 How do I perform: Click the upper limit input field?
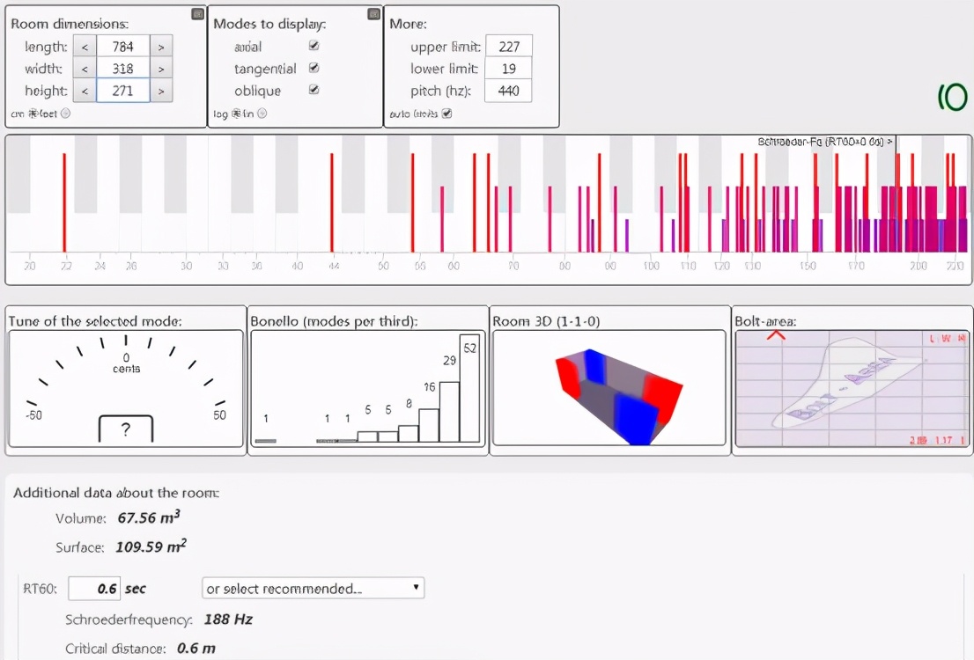(x=509, y=47)
